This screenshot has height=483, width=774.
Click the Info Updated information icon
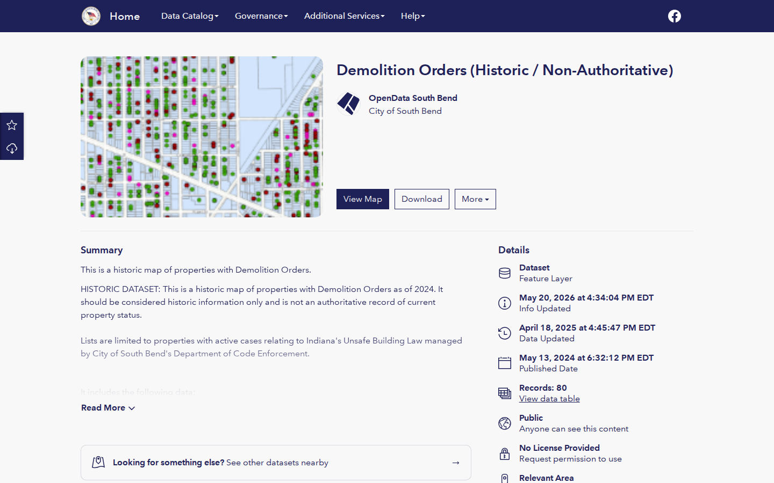505,303
